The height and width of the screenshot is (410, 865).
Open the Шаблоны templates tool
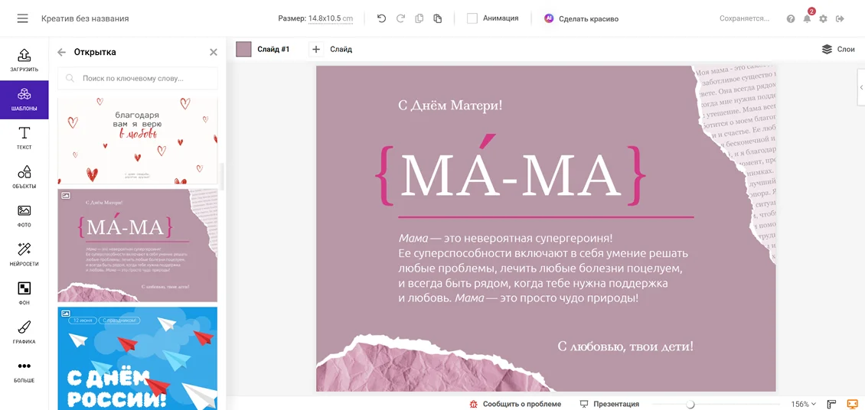pyautogui.click(x=24, y=99)
